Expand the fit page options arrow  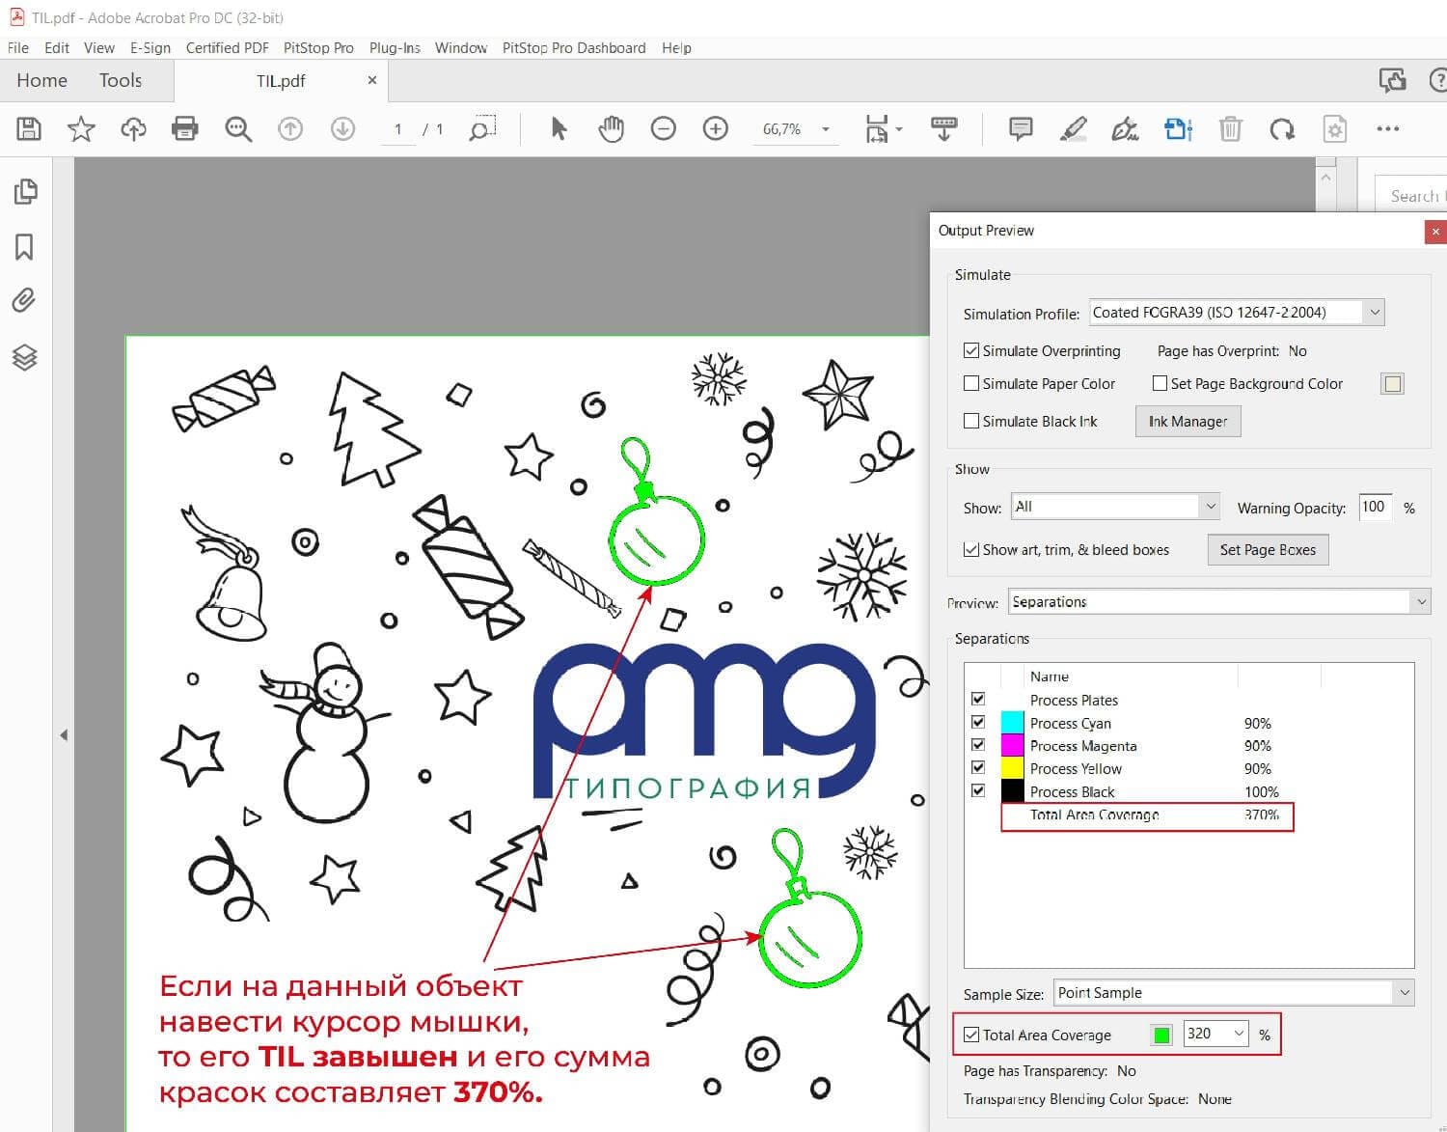[899, 129]
